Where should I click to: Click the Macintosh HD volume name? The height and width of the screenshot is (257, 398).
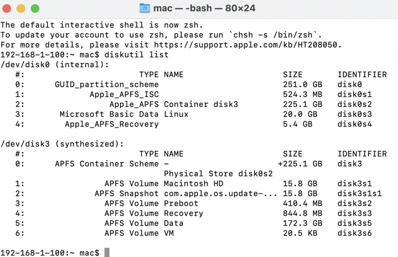coord(194,183)
